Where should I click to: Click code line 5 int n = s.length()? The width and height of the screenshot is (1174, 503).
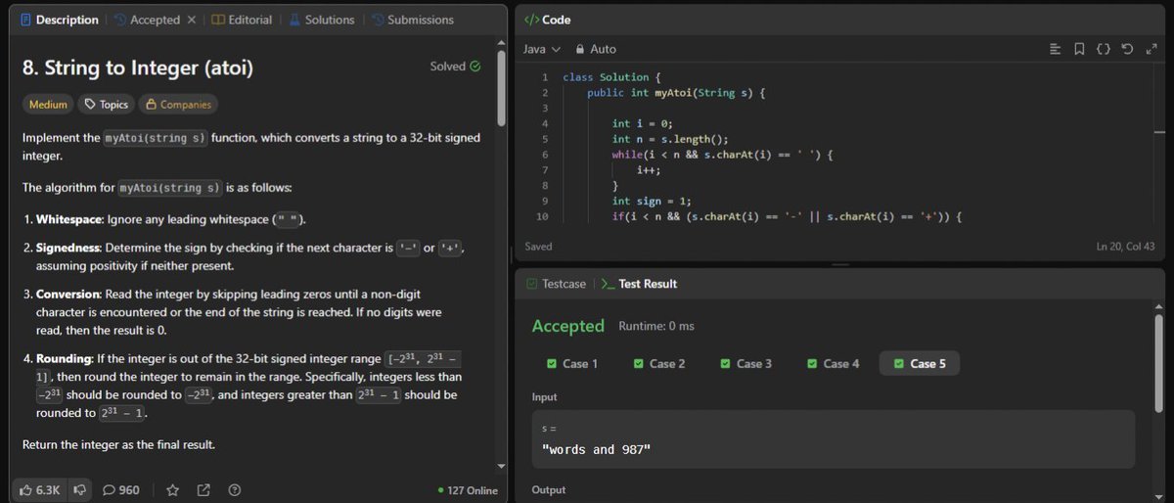670,139
